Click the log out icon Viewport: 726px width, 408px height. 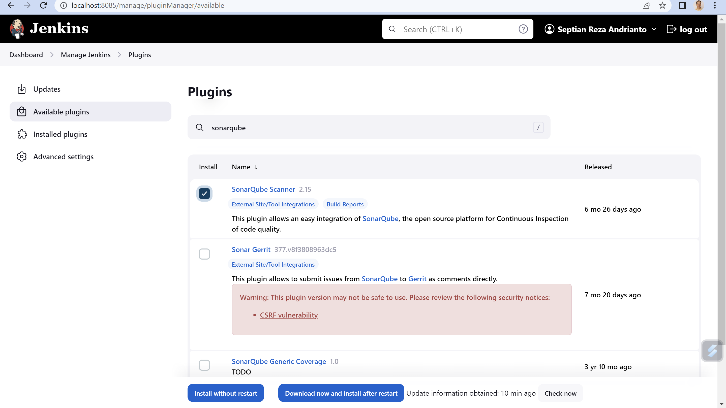(672, 29)
